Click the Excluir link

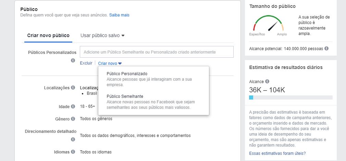[x=86, y=63]
